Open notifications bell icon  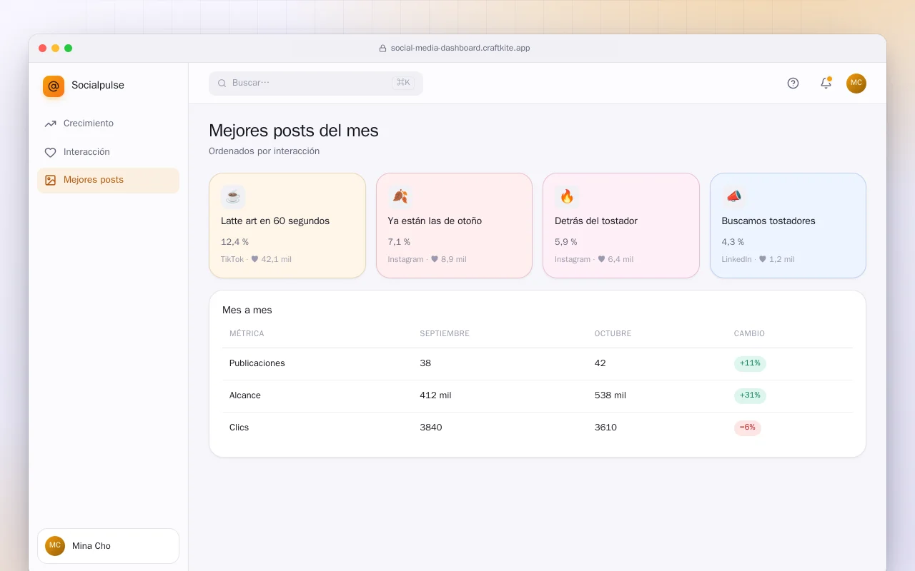[x=826, y=83]
